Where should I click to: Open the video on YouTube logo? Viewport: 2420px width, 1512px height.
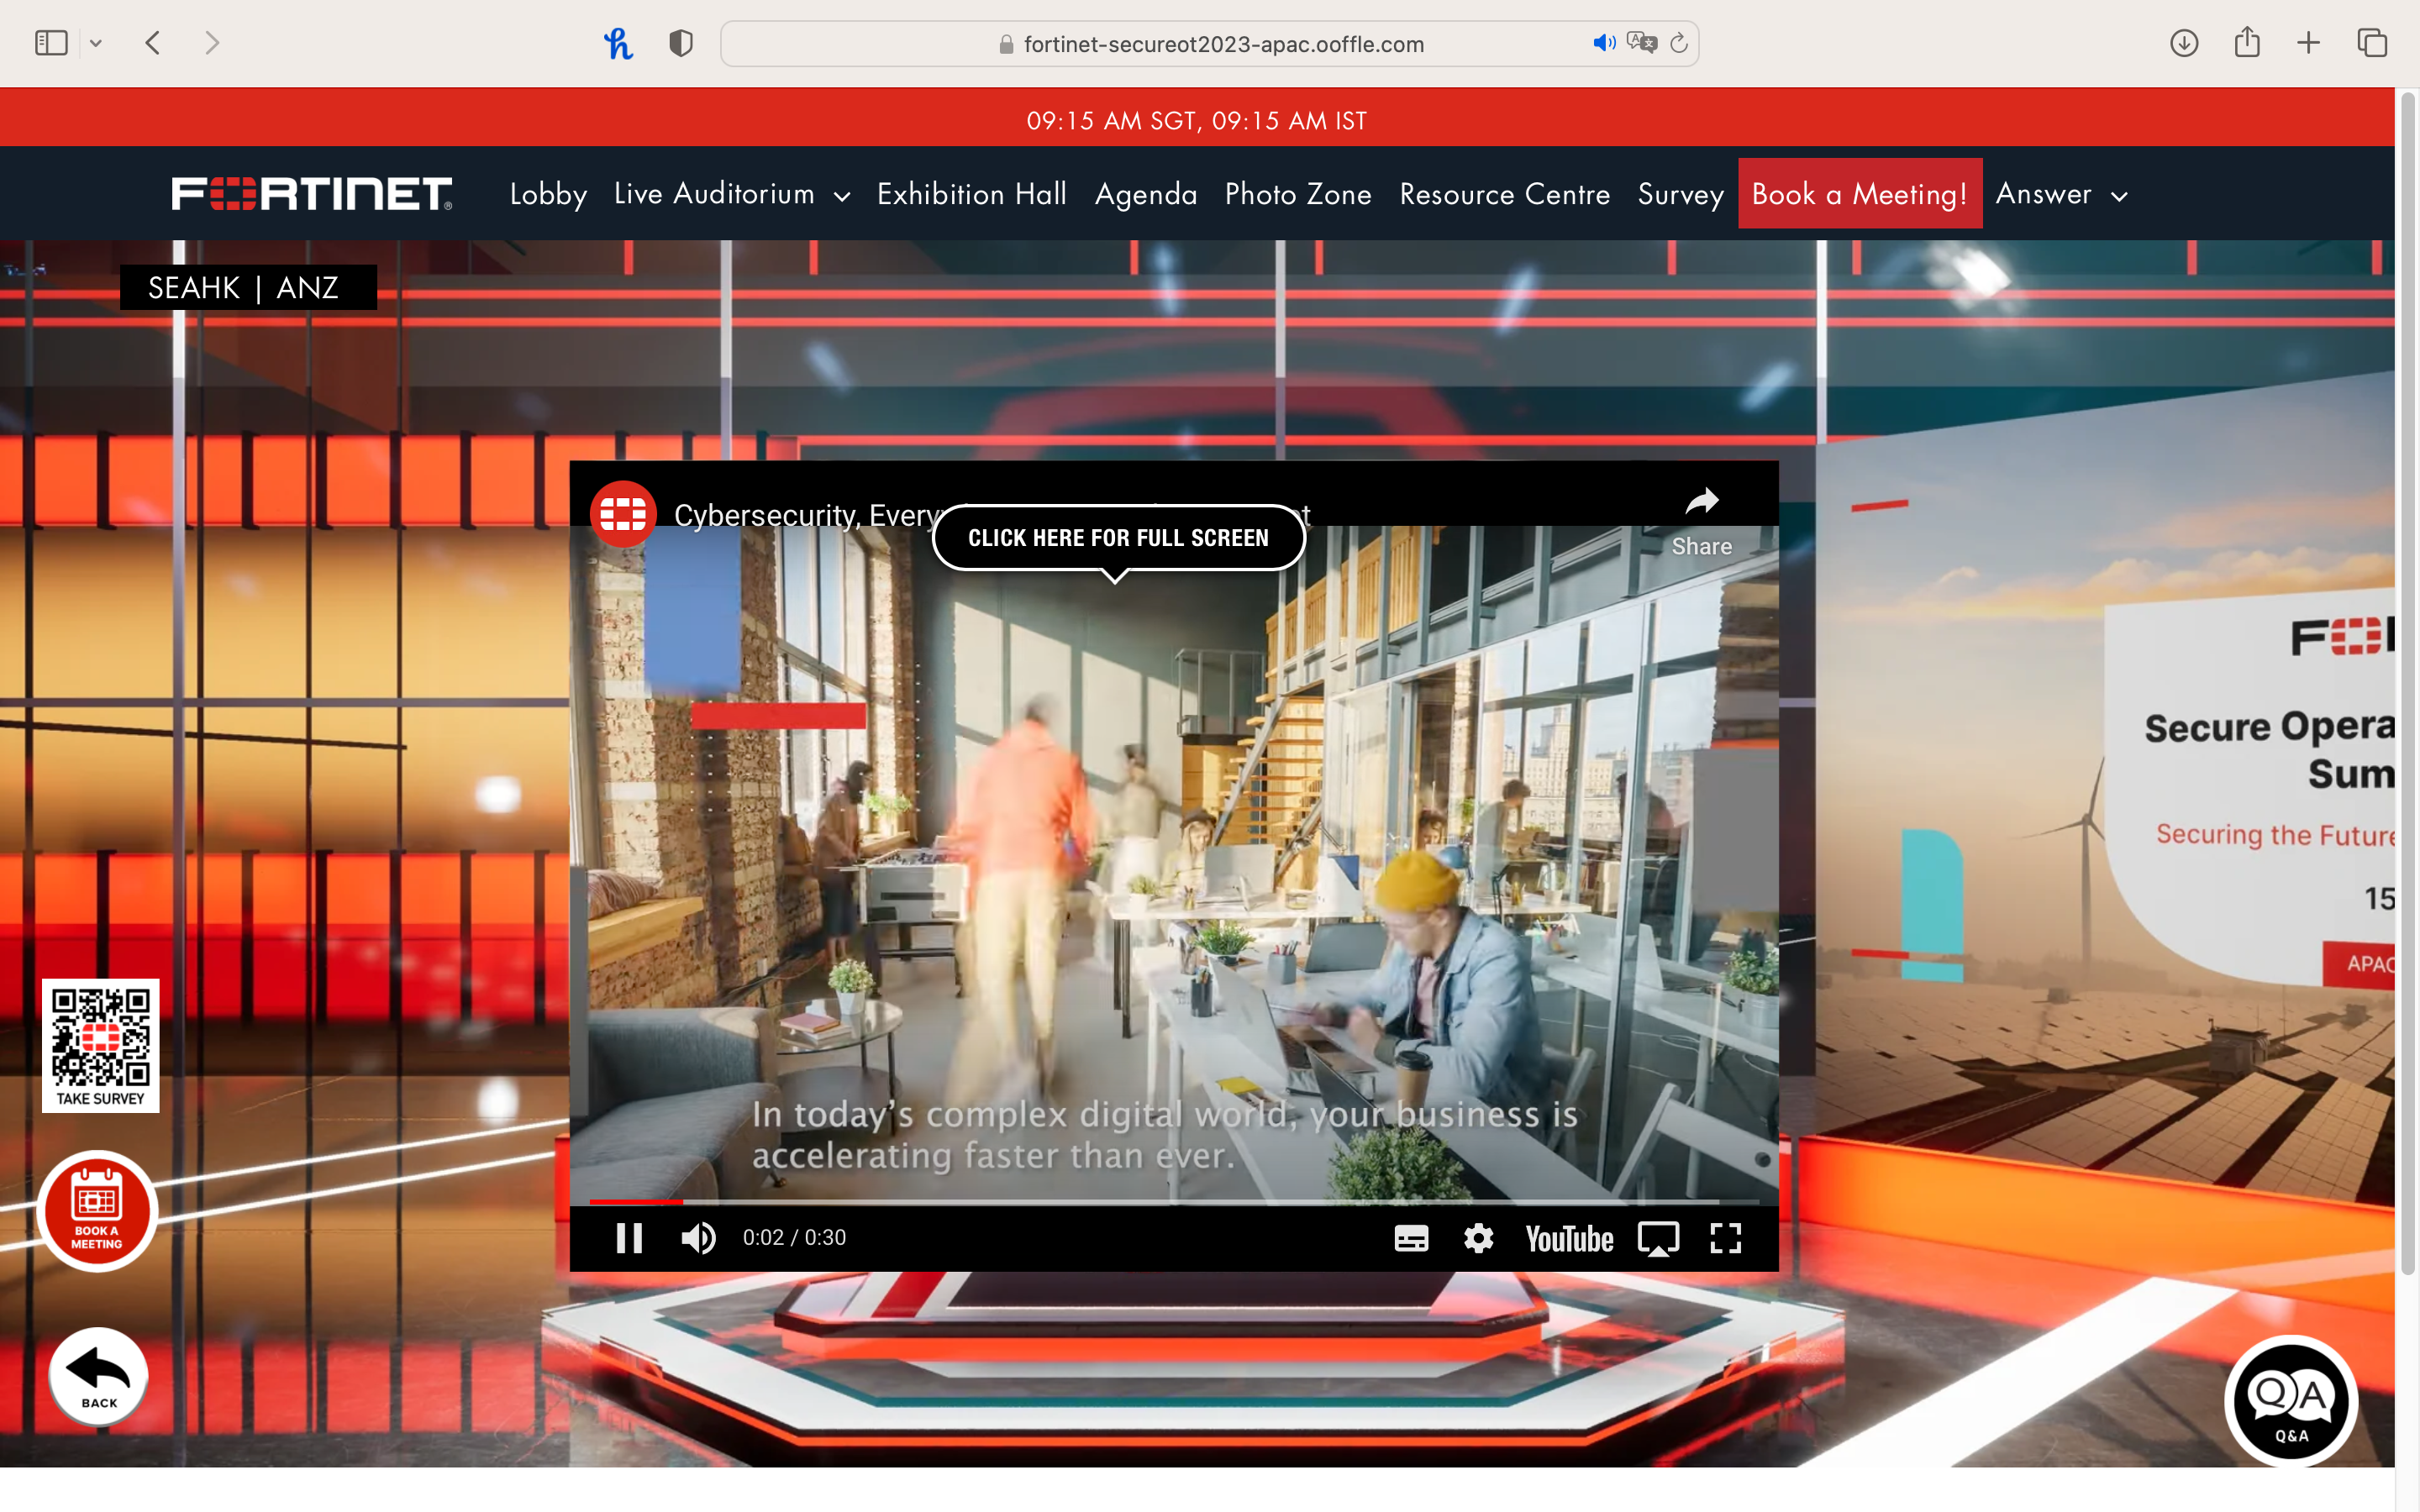pos(1569,1239)
